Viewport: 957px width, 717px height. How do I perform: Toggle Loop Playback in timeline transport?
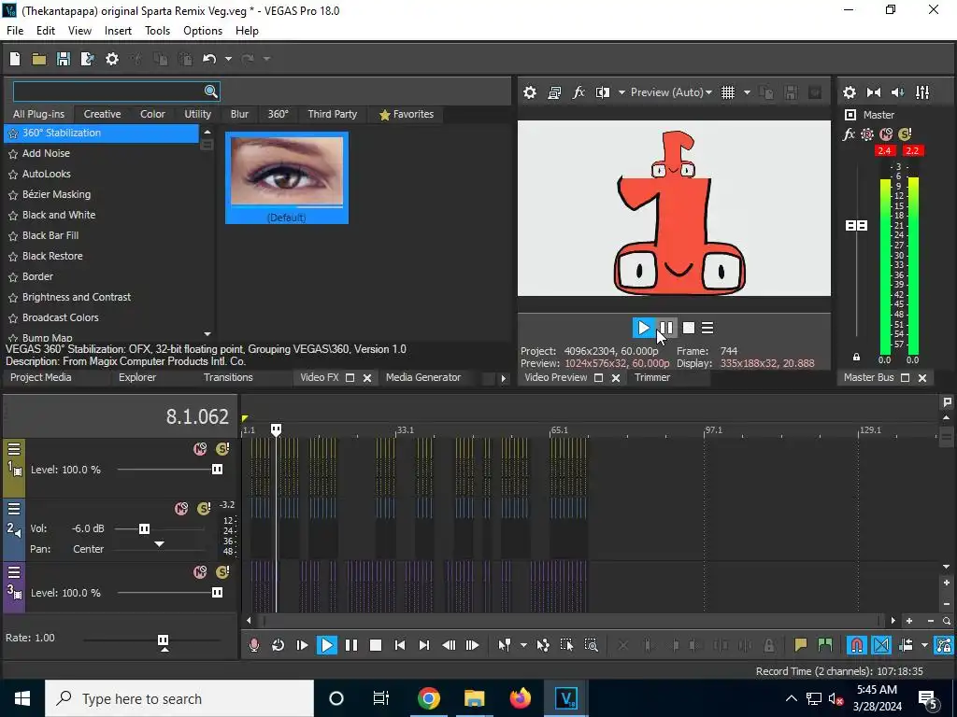tap(278, 645)
